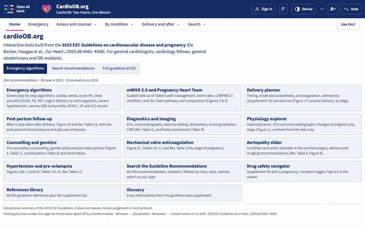Click 'CardioOB: Two Hearts, One Mission' tagline
The height and width of the screenshot is (228, 365).
[83, 13]
